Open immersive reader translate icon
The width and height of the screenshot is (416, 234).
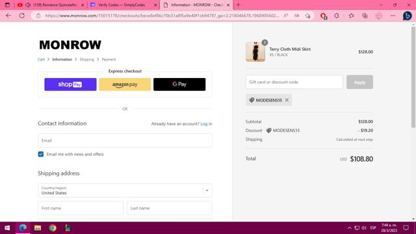coord(296,16)
